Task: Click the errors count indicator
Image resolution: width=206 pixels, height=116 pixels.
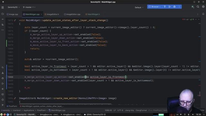Action: click(184, 19)
